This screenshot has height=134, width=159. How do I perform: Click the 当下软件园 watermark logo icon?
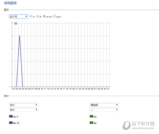[x=126, y=125]
